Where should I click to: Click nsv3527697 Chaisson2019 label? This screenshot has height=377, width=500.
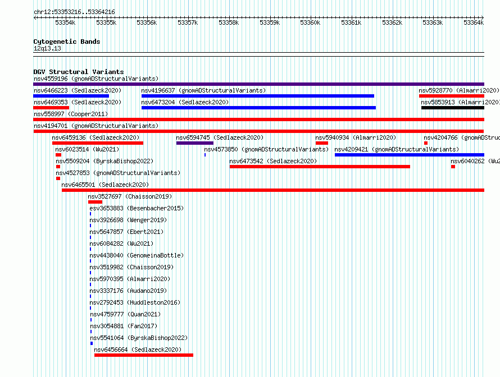click(x=130, y=196)
